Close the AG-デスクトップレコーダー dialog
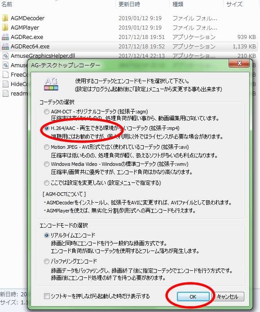The height and width of the screenshot is (312, 260). pyautogui.click(x=239, y=64)
